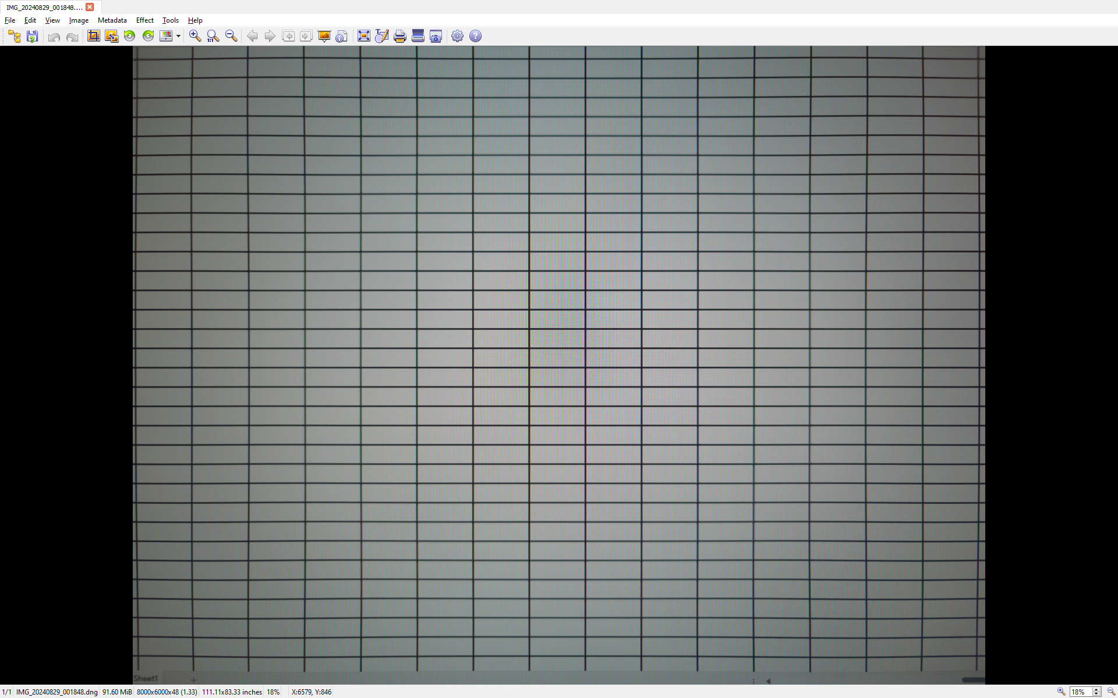Open the file browser tree icon
This screenshot has width=1118, height=698.
(x=15, y=36)
